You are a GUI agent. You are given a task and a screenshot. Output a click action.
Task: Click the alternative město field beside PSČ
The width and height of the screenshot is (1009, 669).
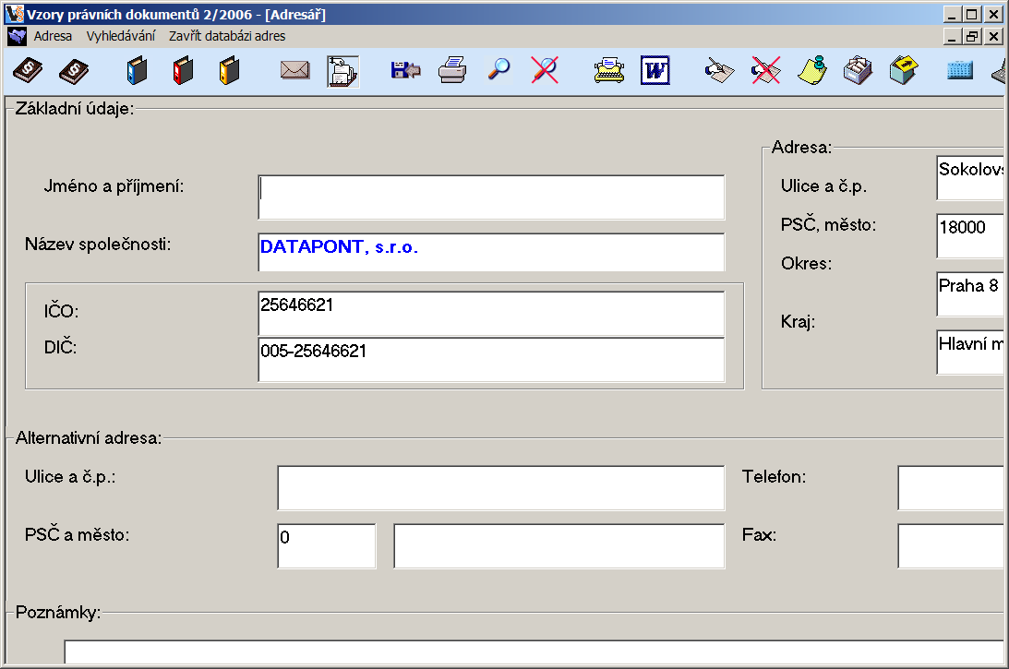click(559, 545)
